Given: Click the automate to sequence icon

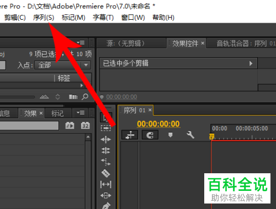Looking at the screenshot, I should (x=73, y=97).
